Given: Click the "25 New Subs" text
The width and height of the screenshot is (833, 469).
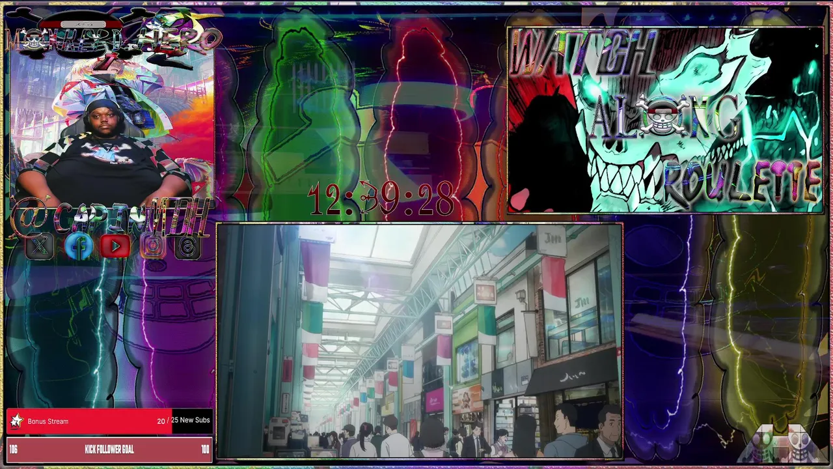Looking at the screenshot, I should [191, 420].
